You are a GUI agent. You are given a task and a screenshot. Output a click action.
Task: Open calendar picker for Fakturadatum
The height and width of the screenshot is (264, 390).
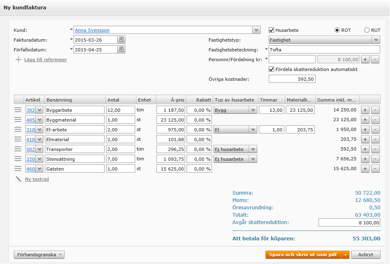pyautogui.click(x=121, y=40)
